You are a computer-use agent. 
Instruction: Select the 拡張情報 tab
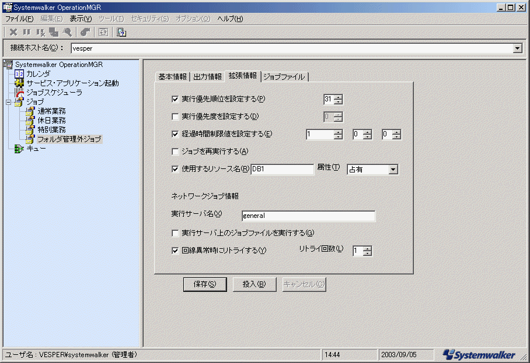[x=242, y=76]
